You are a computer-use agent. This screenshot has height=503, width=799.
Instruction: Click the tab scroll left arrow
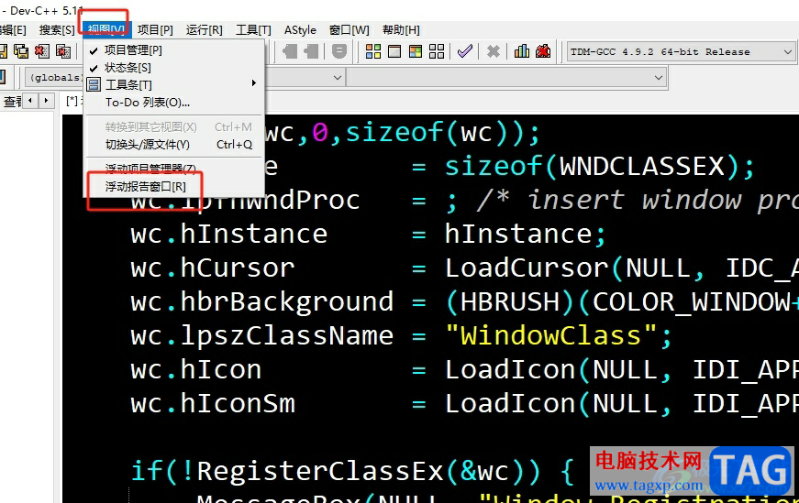coord(30,101)
